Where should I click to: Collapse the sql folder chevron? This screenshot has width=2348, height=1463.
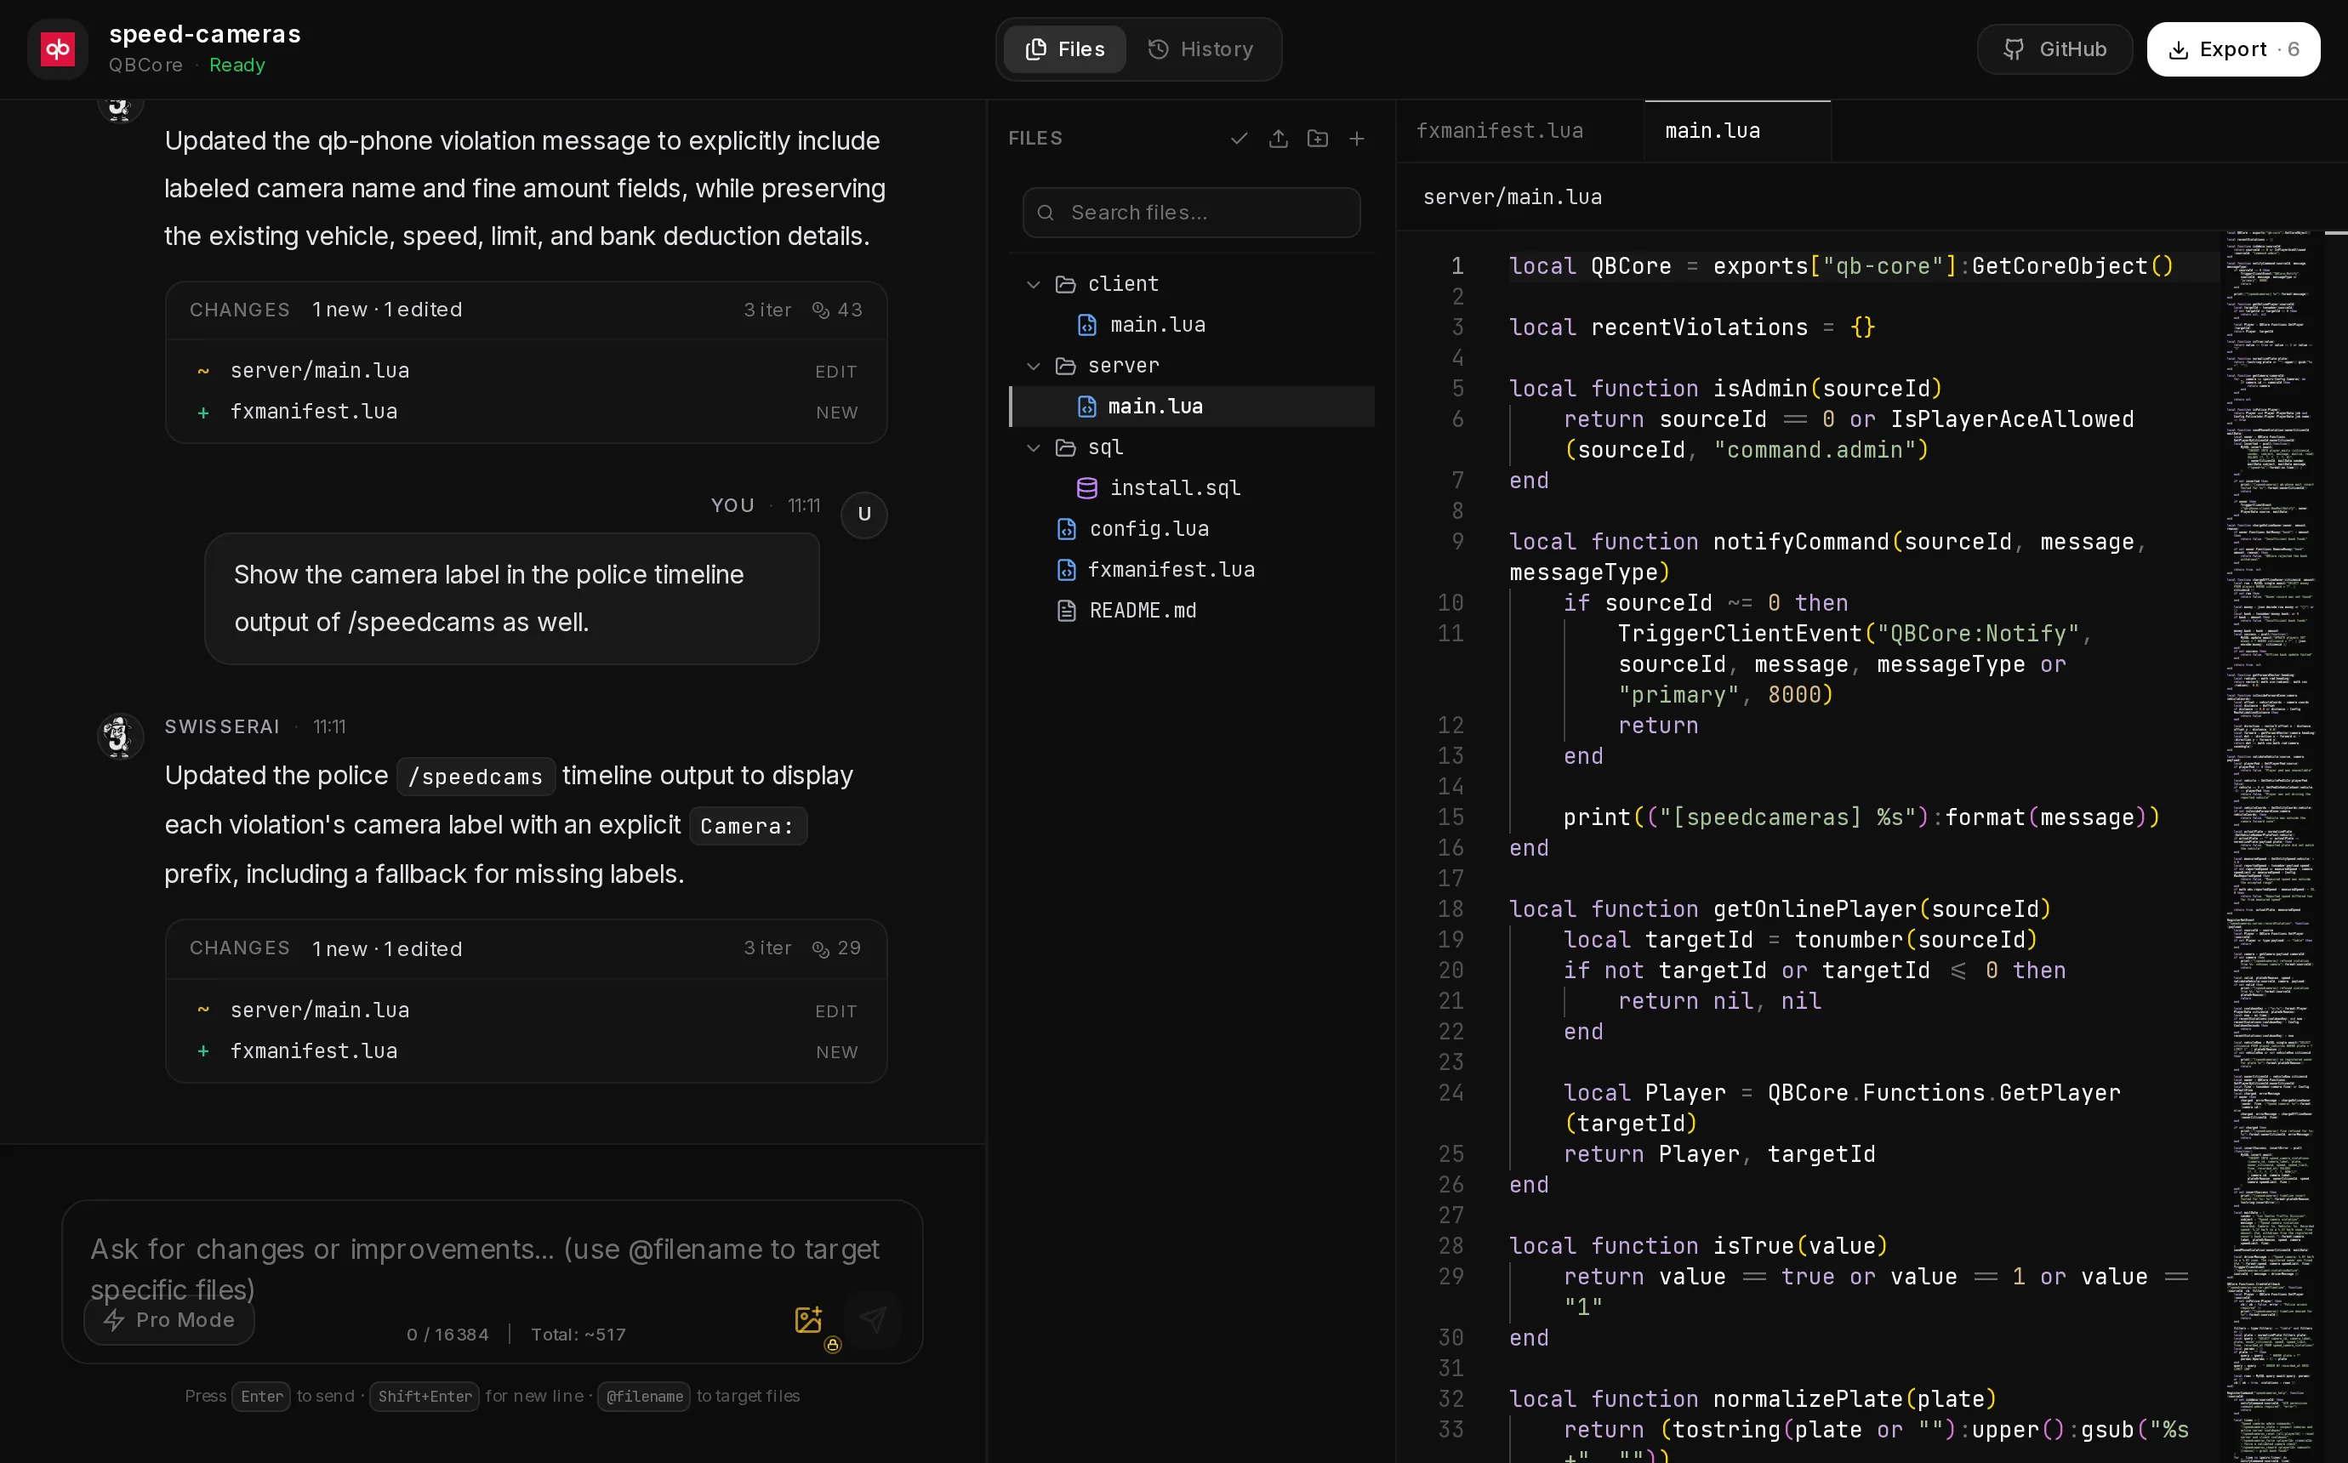[1034, 447]
